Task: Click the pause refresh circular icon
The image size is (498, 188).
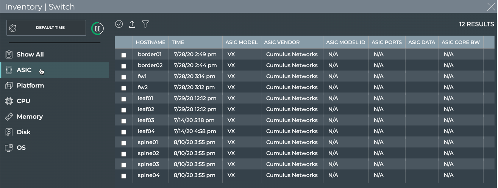Action: click(97, 28)
